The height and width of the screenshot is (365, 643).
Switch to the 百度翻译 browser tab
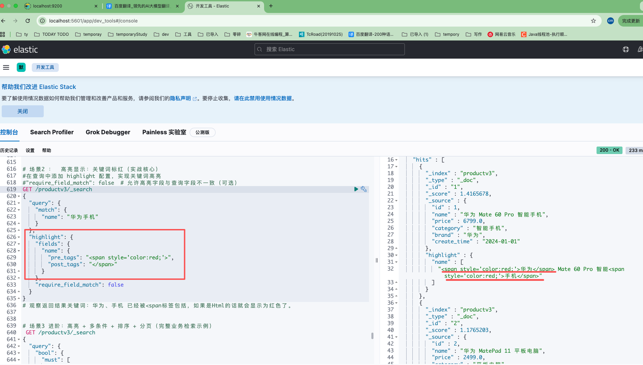click(x=142, y=6)
